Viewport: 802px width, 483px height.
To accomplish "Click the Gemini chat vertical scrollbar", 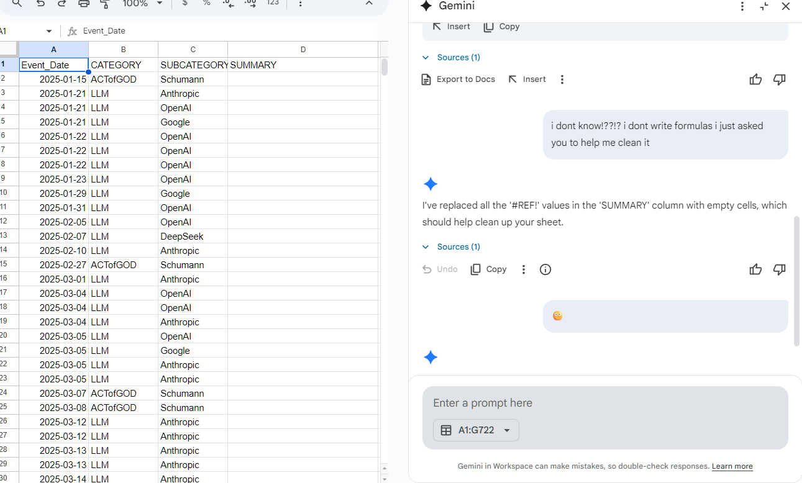I will click(797, 281).
